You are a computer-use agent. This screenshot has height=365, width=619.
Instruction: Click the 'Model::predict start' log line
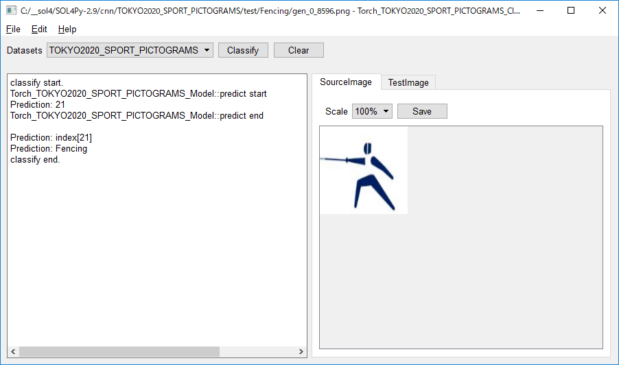tap(139, 93)
